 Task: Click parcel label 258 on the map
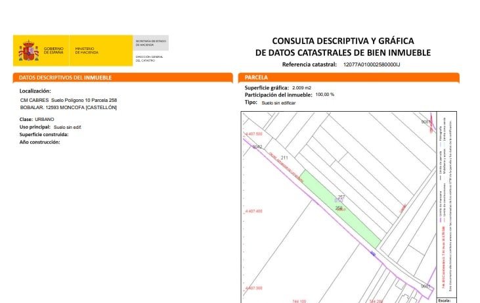coord(339,208)
